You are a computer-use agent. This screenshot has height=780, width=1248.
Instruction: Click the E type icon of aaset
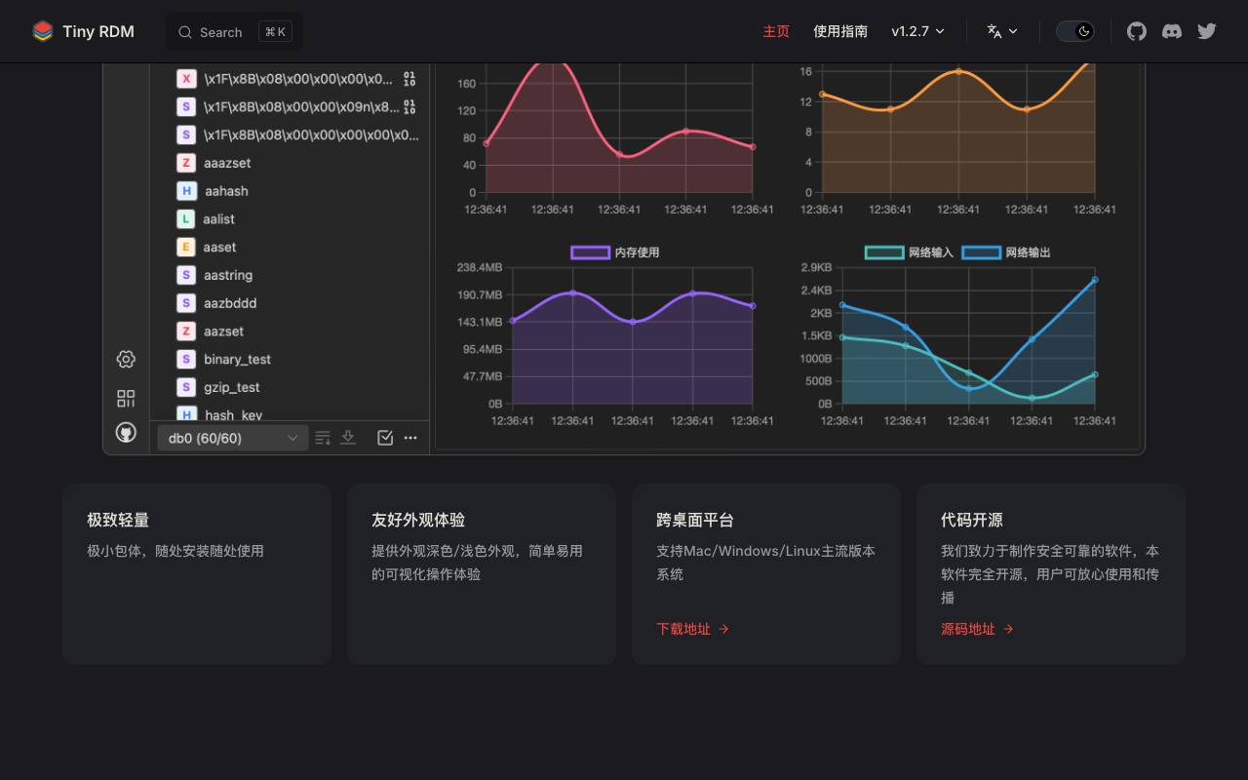coord(185,247)
